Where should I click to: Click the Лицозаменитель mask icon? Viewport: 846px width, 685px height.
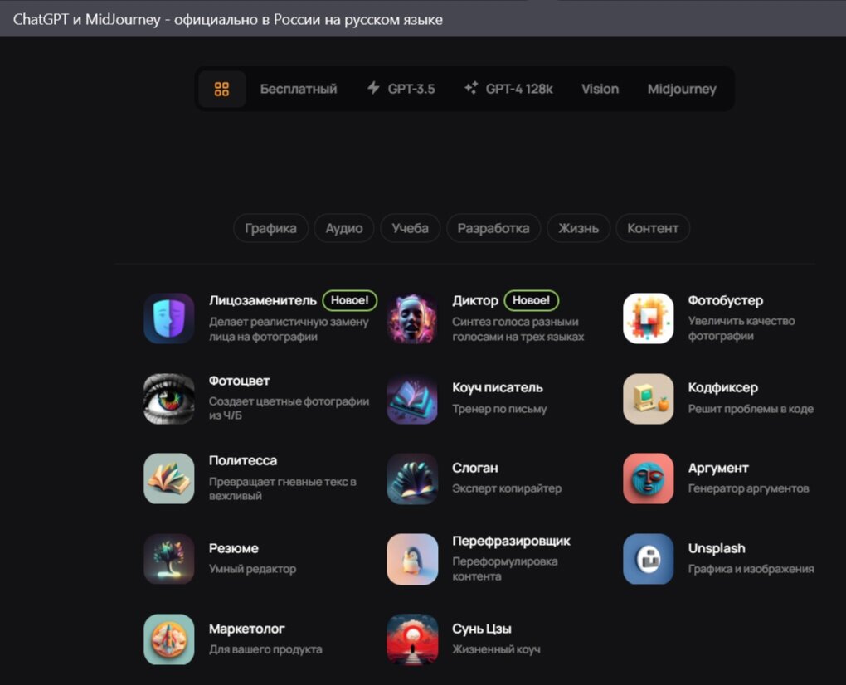coord(169,318)
